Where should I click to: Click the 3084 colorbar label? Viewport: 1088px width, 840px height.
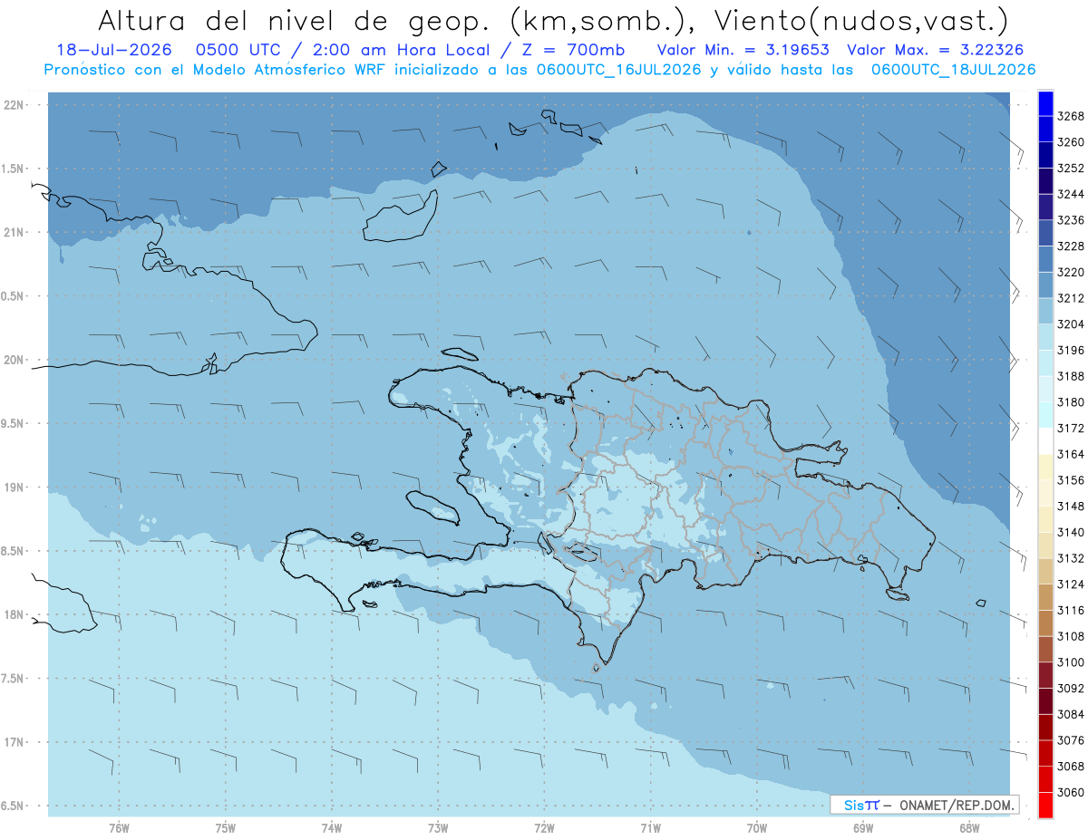[x=1070, y=714]
